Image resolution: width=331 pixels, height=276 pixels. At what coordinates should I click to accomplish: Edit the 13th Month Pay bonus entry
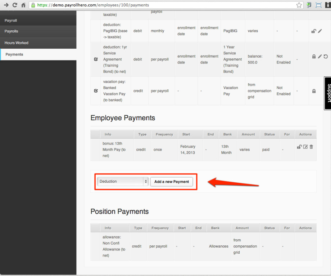point(305,147)
